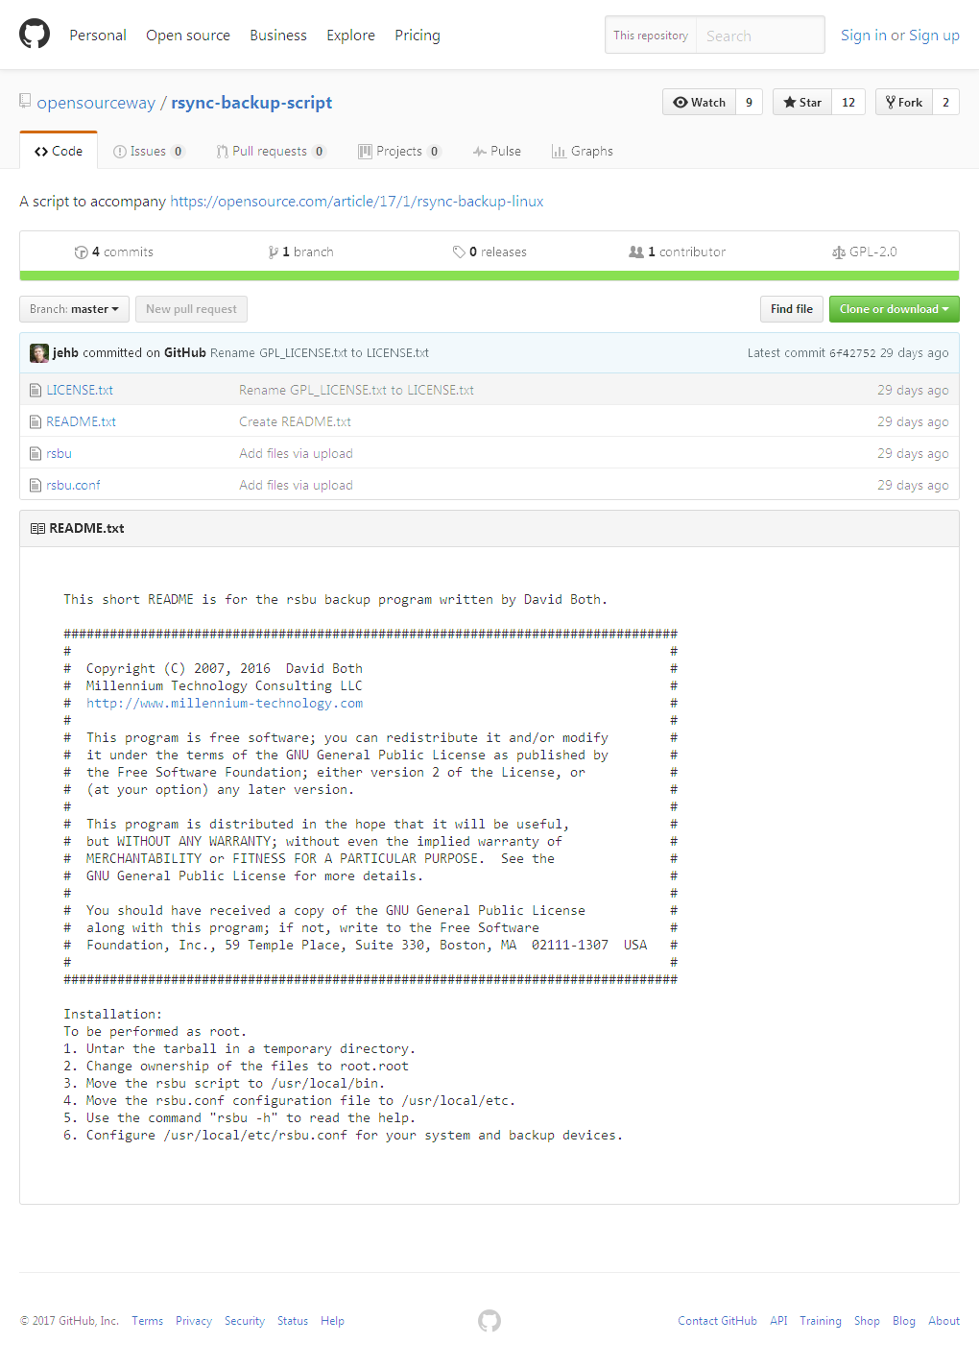
Task: Click the New pull request button
Action: coord(191,309)
